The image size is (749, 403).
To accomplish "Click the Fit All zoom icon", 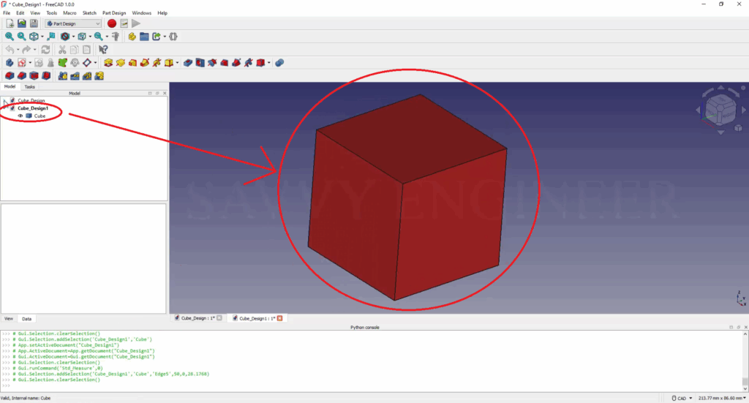I will point(9,36).
